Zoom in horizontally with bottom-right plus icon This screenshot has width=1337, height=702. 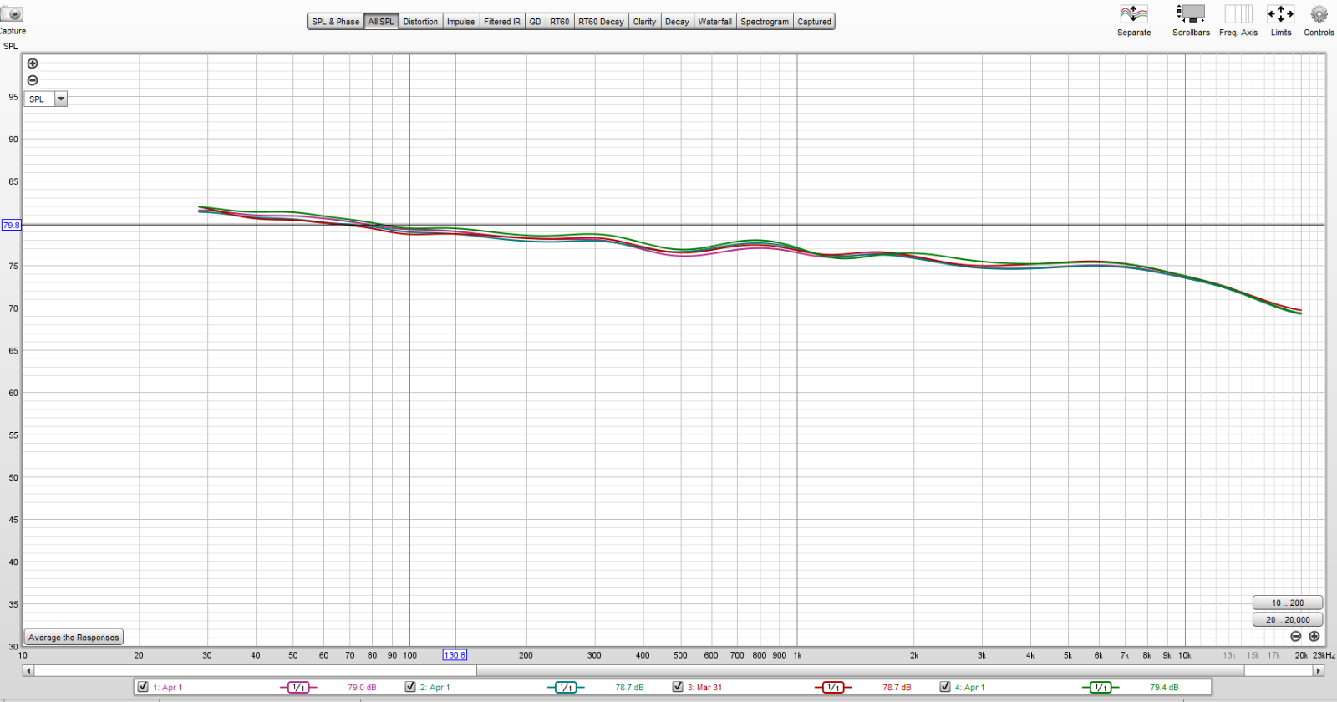pyautogui.click(x=1314, y=636)
